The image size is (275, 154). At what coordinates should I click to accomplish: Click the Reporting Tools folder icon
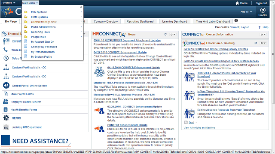(x=26, y=32)
